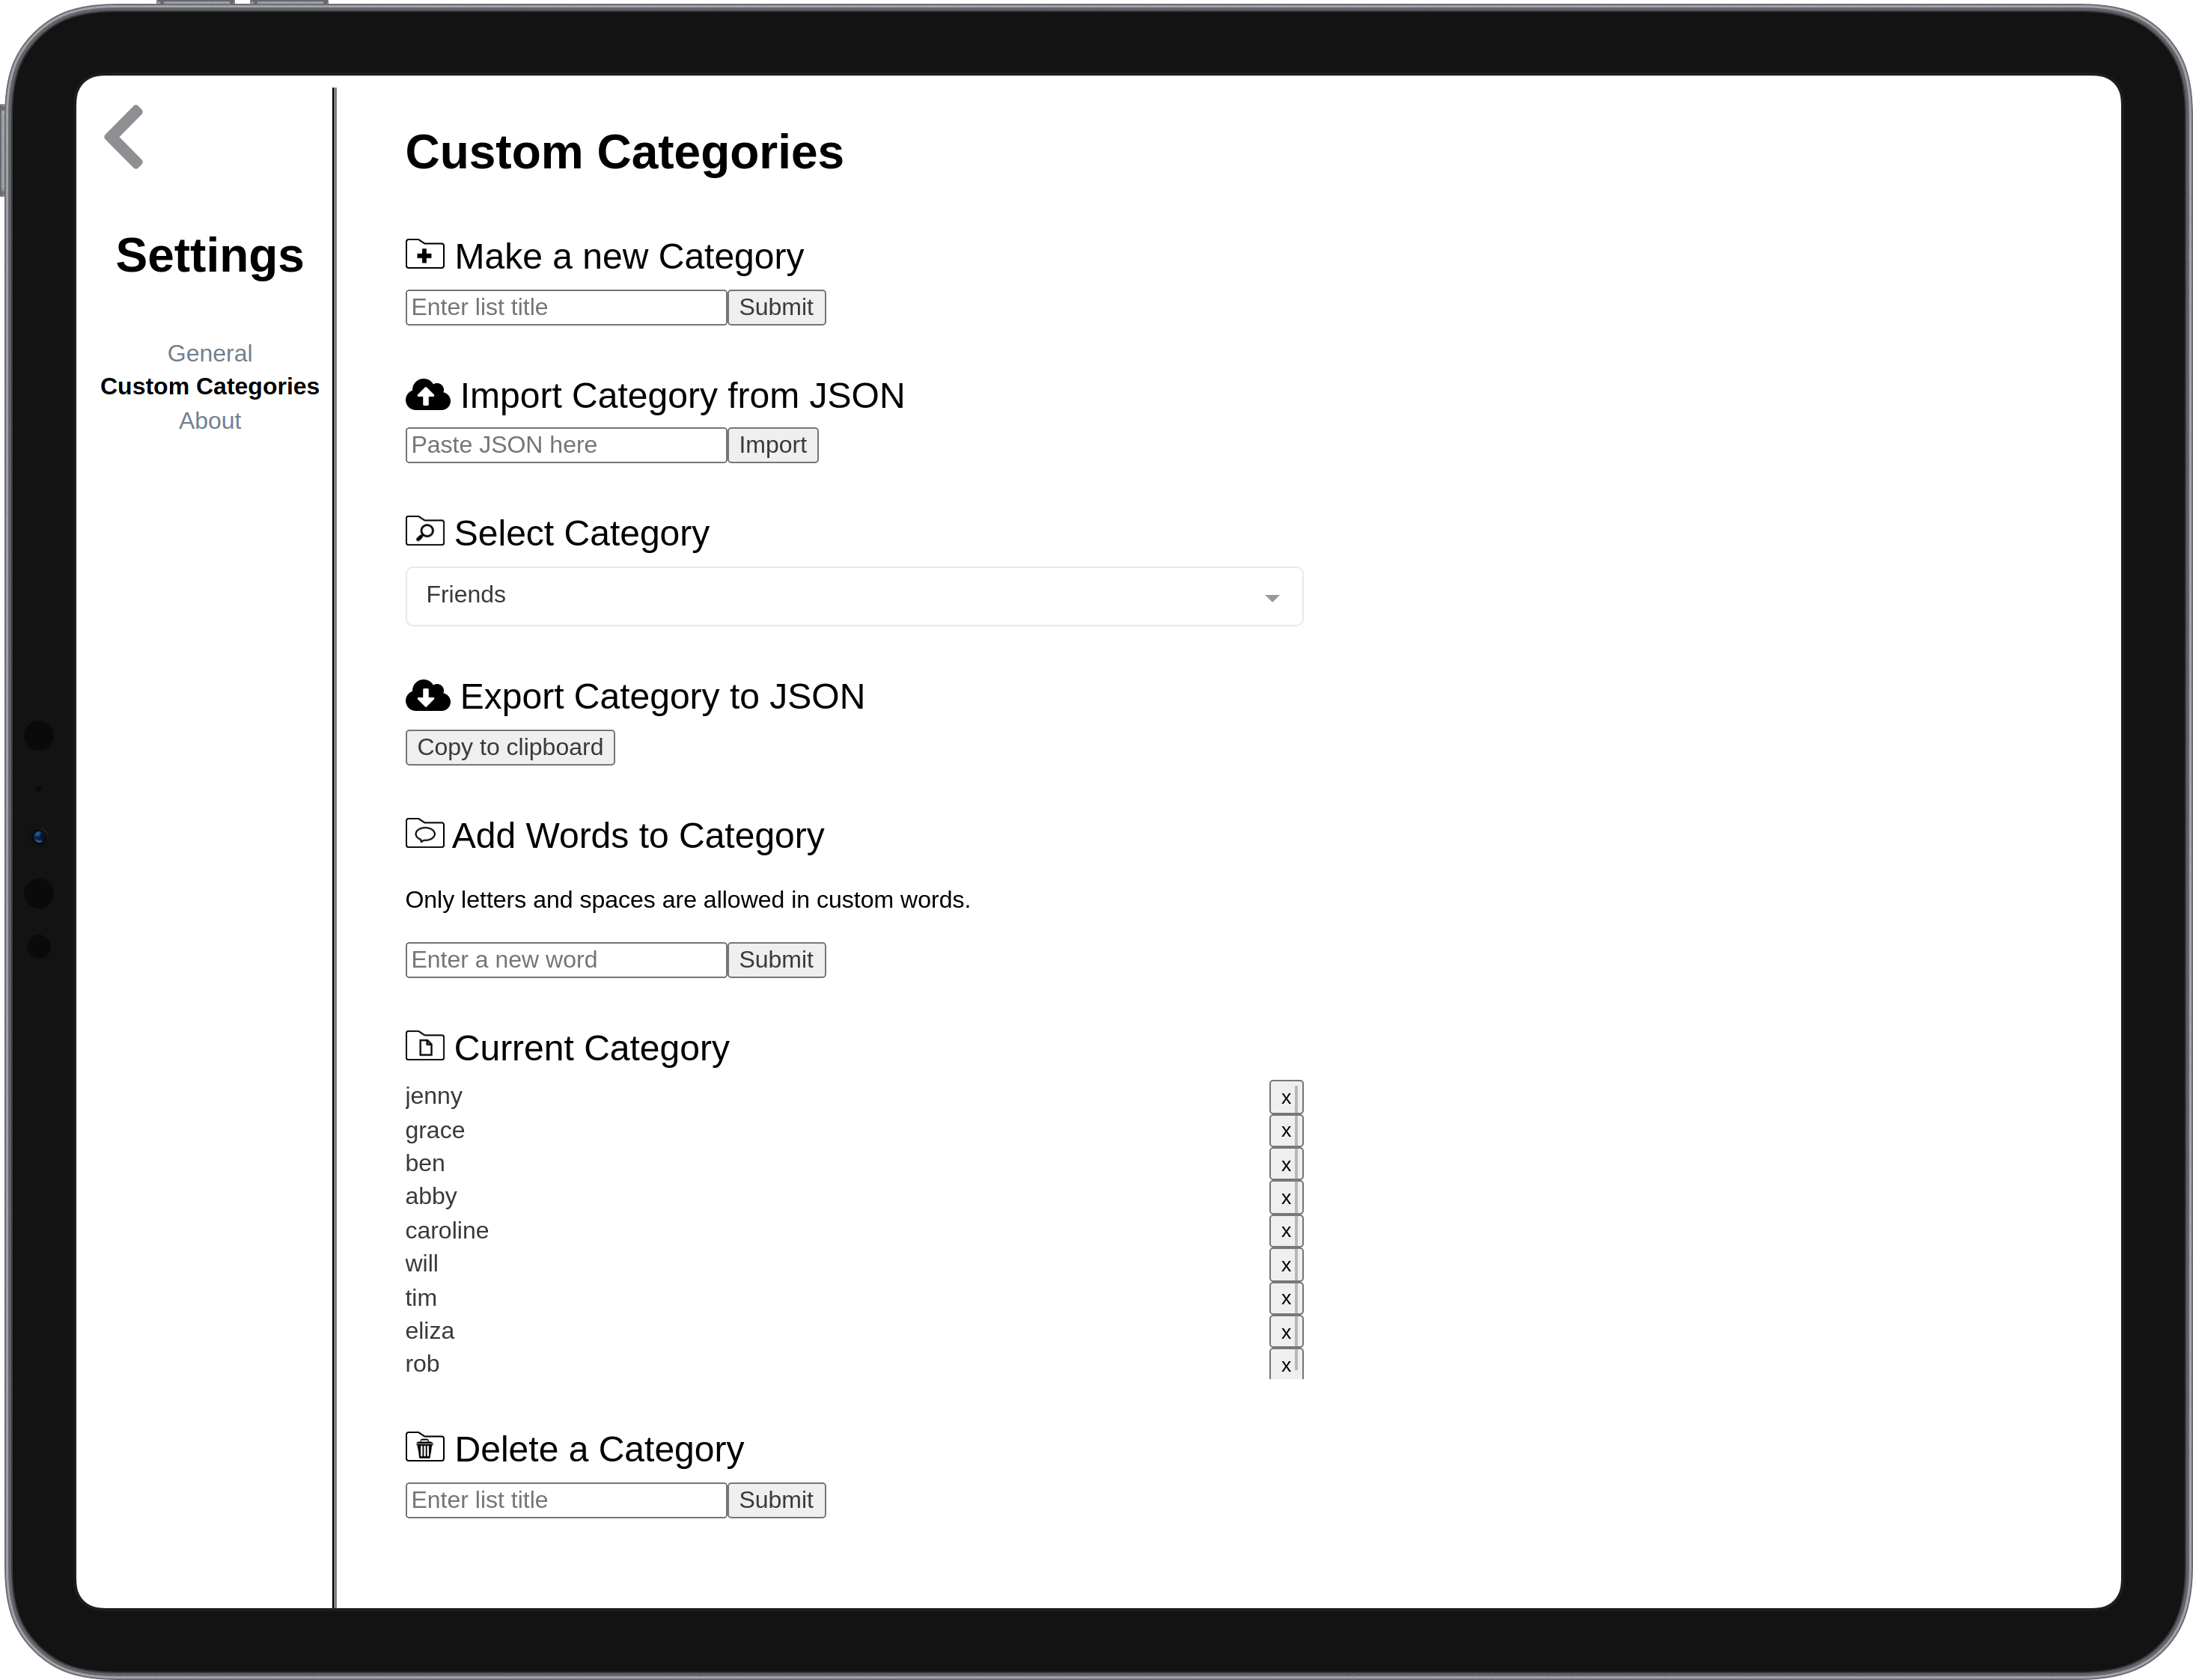This screenshot has height=1680, width=2193.
Task: Click the Add Words folder icon
Action: coord(425,833)
